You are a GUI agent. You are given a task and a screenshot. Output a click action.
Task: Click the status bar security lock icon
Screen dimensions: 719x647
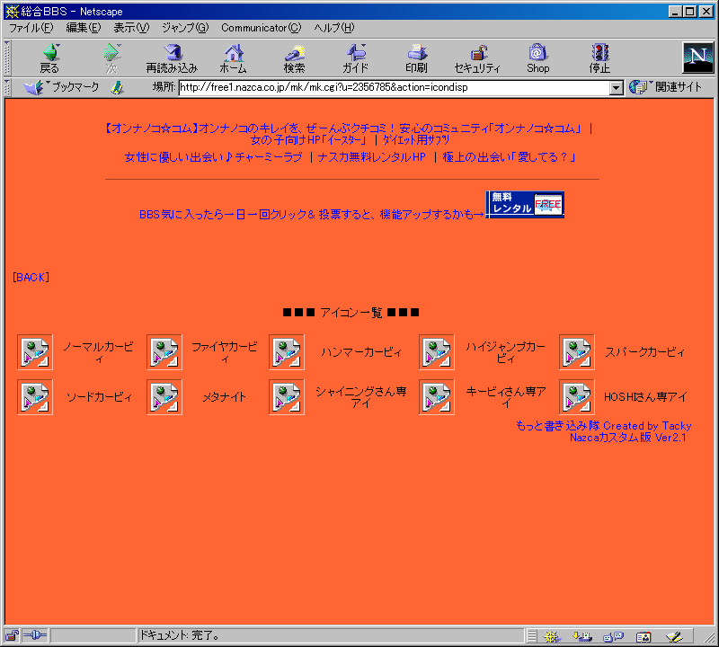coord(12,635)
